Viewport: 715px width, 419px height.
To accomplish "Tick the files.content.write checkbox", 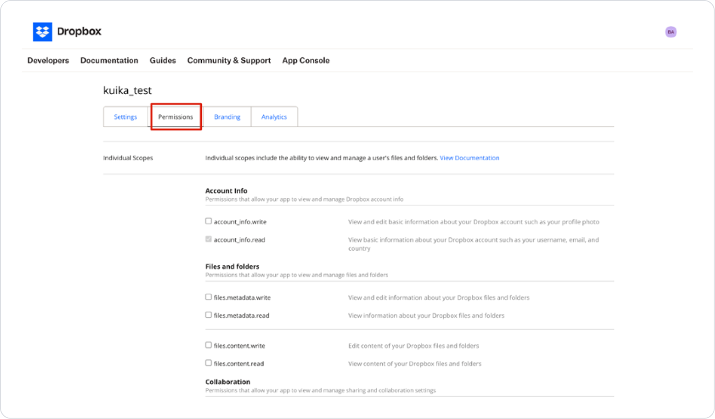I will point(208,345).
